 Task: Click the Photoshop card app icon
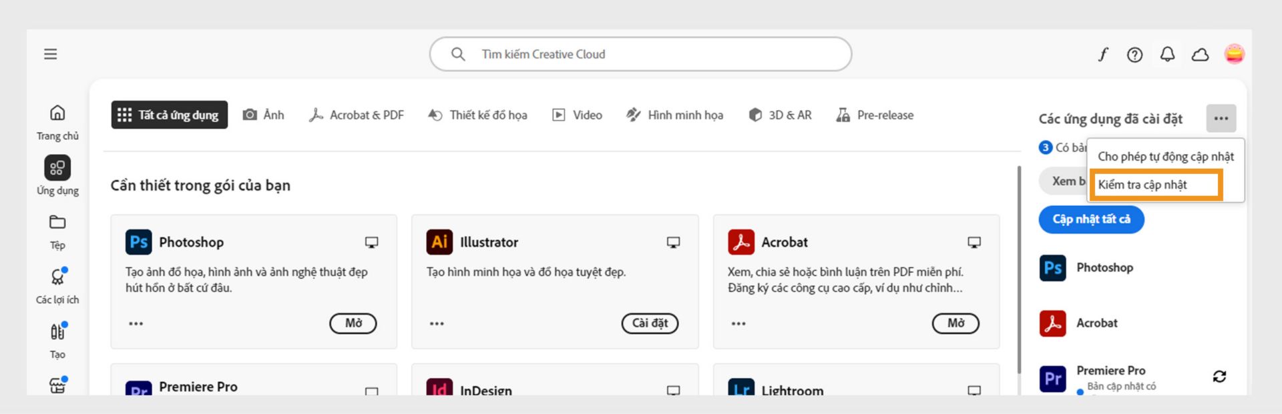(139, 242)
